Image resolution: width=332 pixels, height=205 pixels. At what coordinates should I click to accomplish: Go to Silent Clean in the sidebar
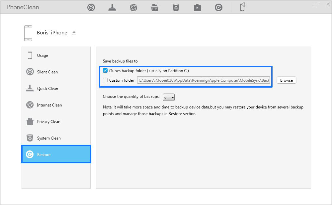(47, 72)
